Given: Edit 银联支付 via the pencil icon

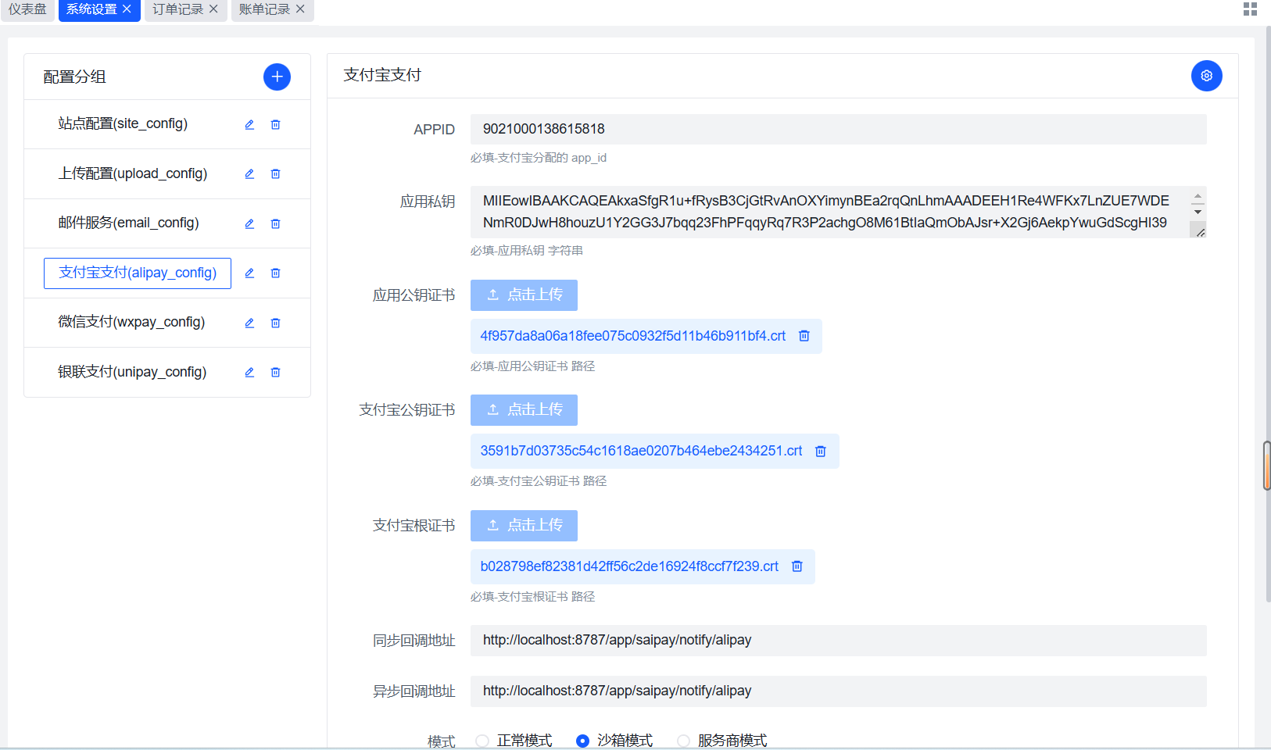Looking at the screenshot, I should (249, 373).
